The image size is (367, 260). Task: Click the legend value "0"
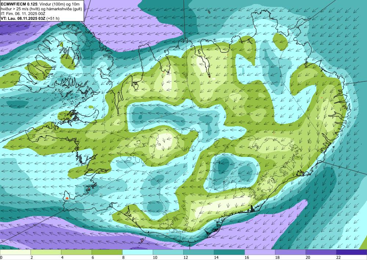pos(1,257)
